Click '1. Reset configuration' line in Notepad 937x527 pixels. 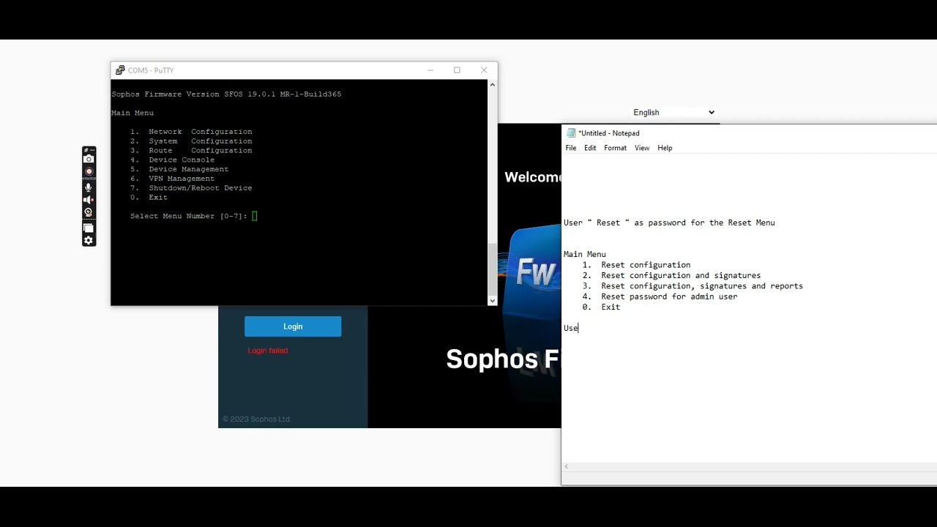636,265
